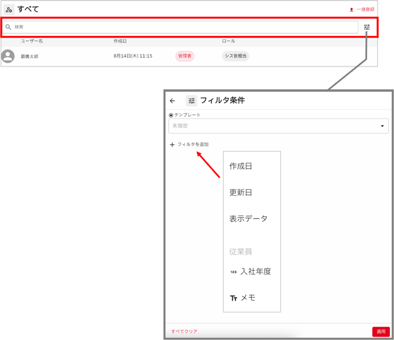Click the upload icon beside 一括登録

pos(352,9)
